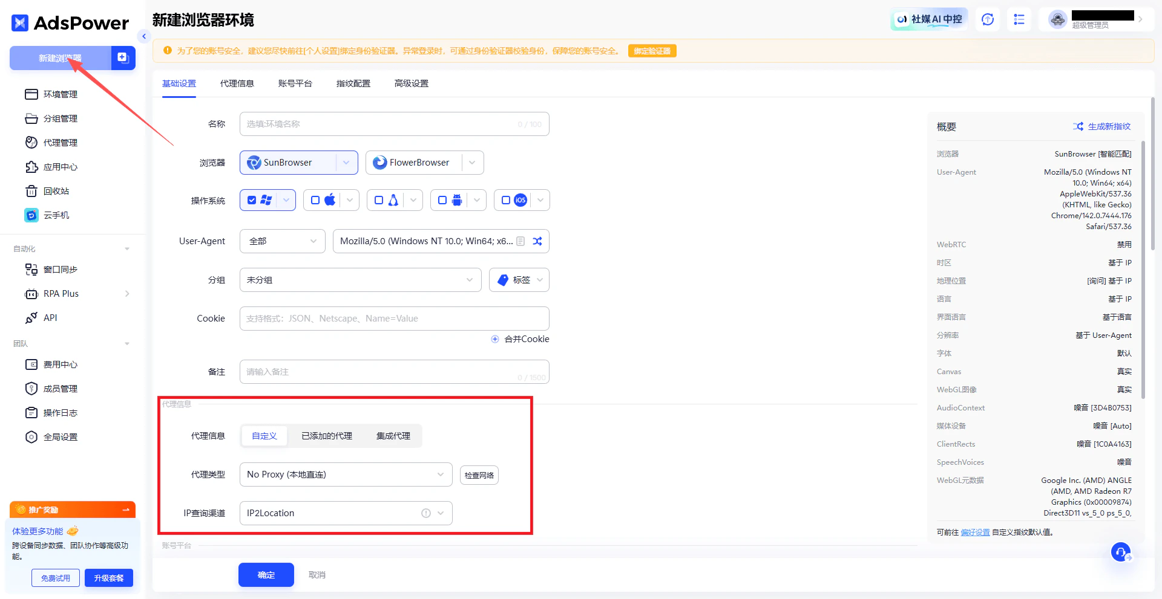Expand the FlowerBrowser version dropdown arrow
This screenshot has height=599, width=1162.
(472, 163)
